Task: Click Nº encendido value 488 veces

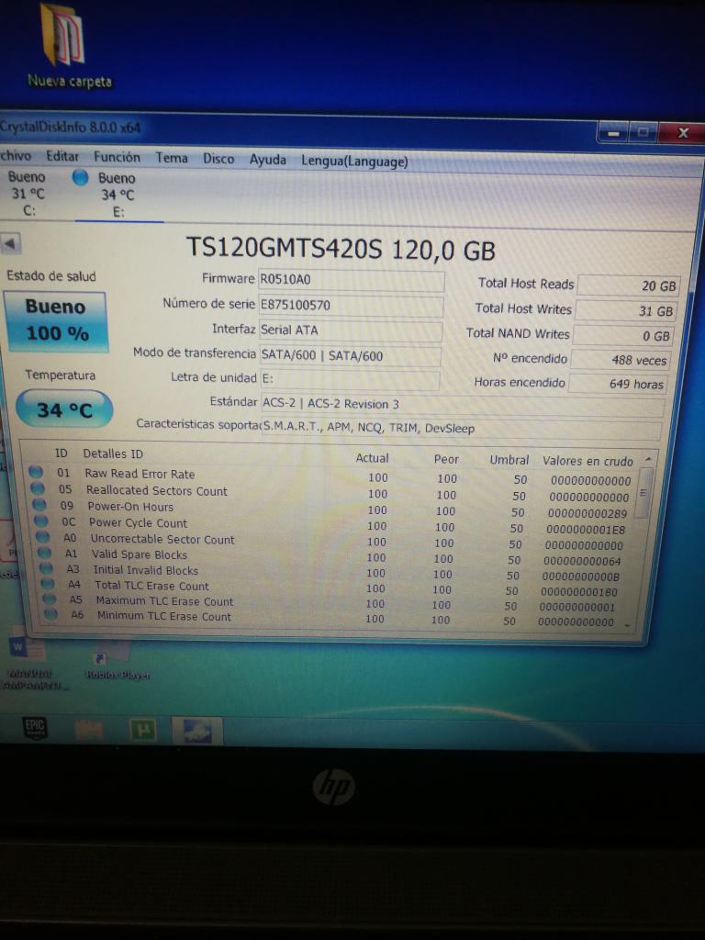Action: [620, 360]
